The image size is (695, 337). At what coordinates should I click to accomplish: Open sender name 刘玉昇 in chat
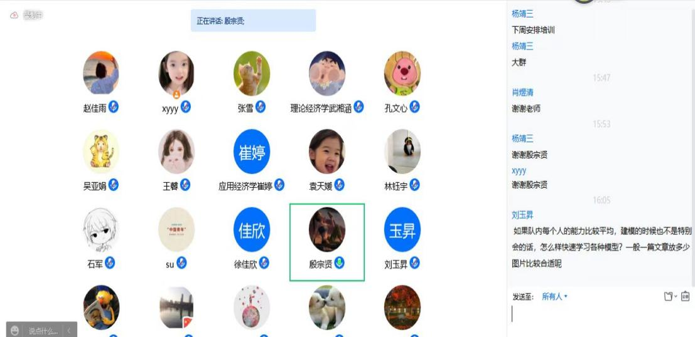(522, 215)
